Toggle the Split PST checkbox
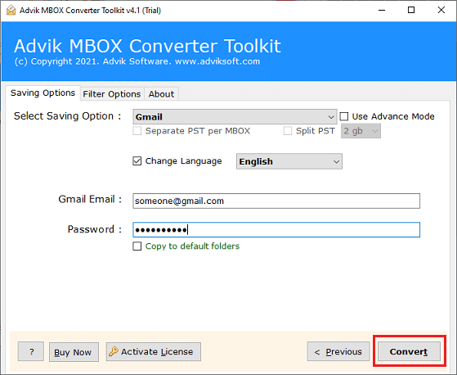Image resolution: width=457 pixels, height=375 pixels. pyautogui.click(x=288, y=131)
